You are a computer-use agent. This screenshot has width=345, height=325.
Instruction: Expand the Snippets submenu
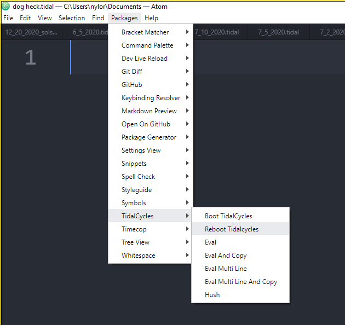151,164
